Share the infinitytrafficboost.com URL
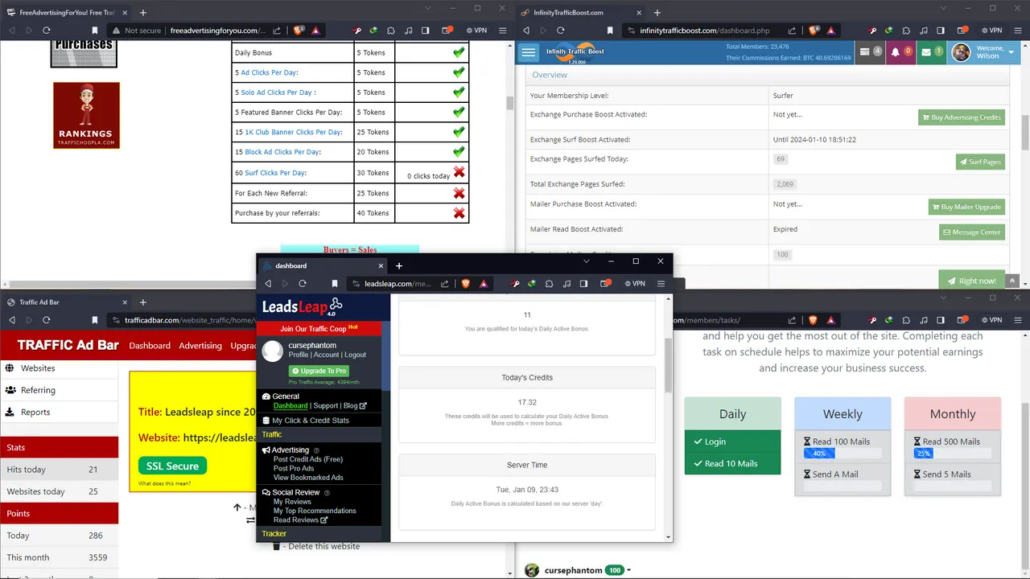Screen dimensions: 1030x579 tap(792, 31)
